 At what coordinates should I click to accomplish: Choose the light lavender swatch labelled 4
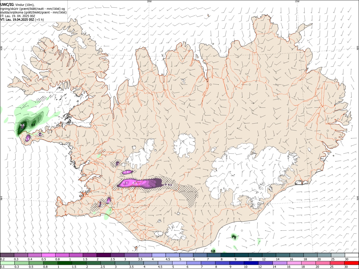159,255
